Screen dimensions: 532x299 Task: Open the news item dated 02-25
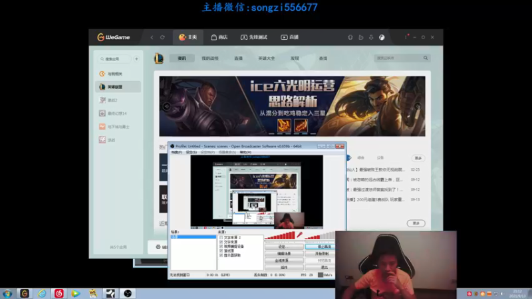click(384, 169)
